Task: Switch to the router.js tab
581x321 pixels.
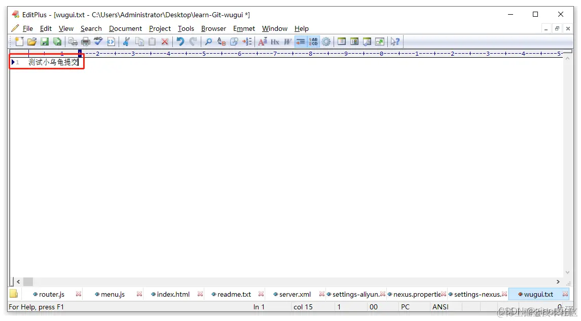Action: click(x=52, y=294)
